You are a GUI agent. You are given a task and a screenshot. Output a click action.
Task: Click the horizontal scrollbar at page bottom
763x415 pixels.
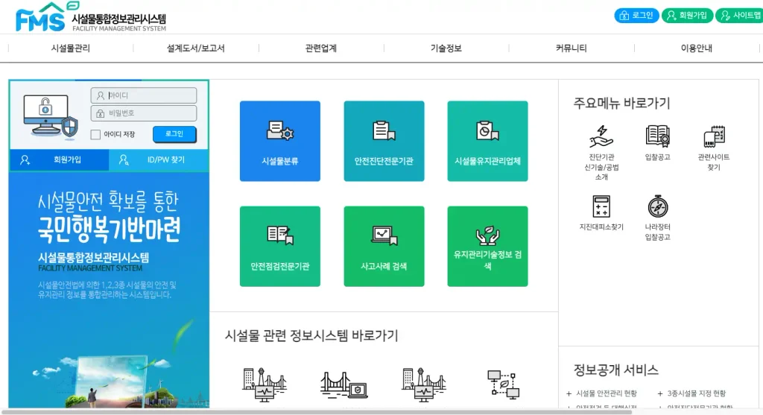(x=316, y=411)
